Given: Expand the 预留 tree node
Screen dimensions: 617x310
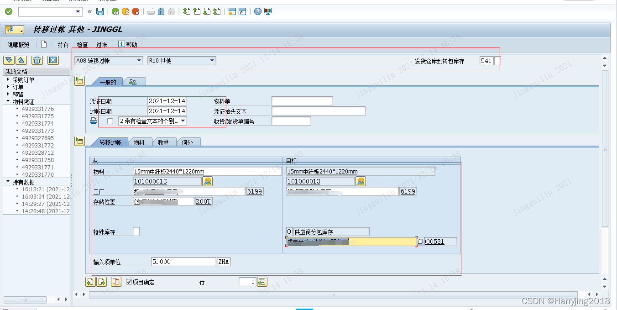Looking at the screenshot, I should [x=8, y=94].
